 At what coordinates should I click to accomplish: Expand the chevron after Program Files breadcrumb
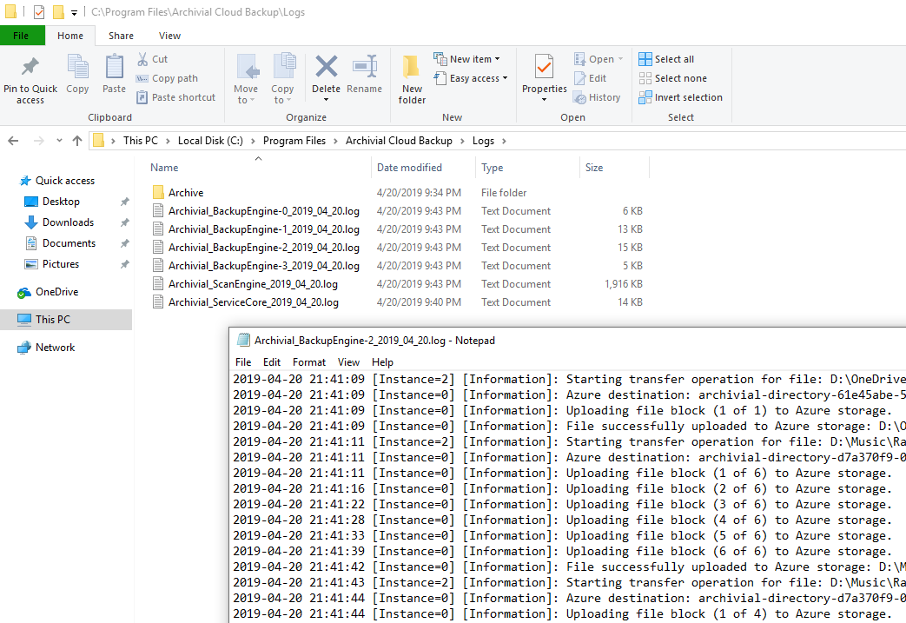[x=335, y=141]
